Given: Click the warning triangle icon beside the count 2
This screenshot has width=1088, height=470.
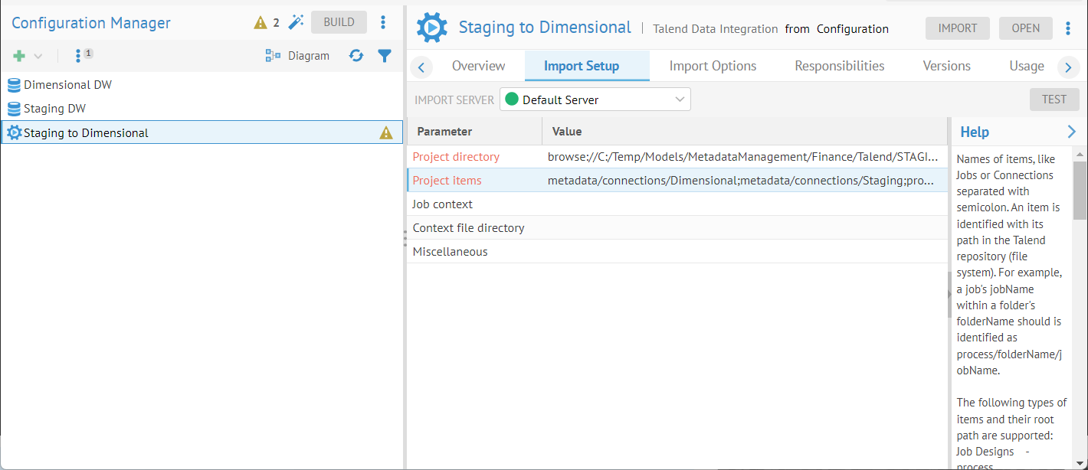Looking at the screenshot, I should [261, 23].
